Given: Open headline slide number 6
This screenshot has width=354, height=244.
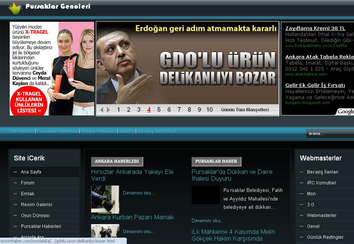Looking at the screenshot, I should (x=169, y=110).
